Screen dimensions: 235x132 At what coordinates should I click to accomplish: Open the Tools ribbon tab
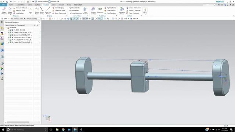pyautogui.click(x=69, y=5)
